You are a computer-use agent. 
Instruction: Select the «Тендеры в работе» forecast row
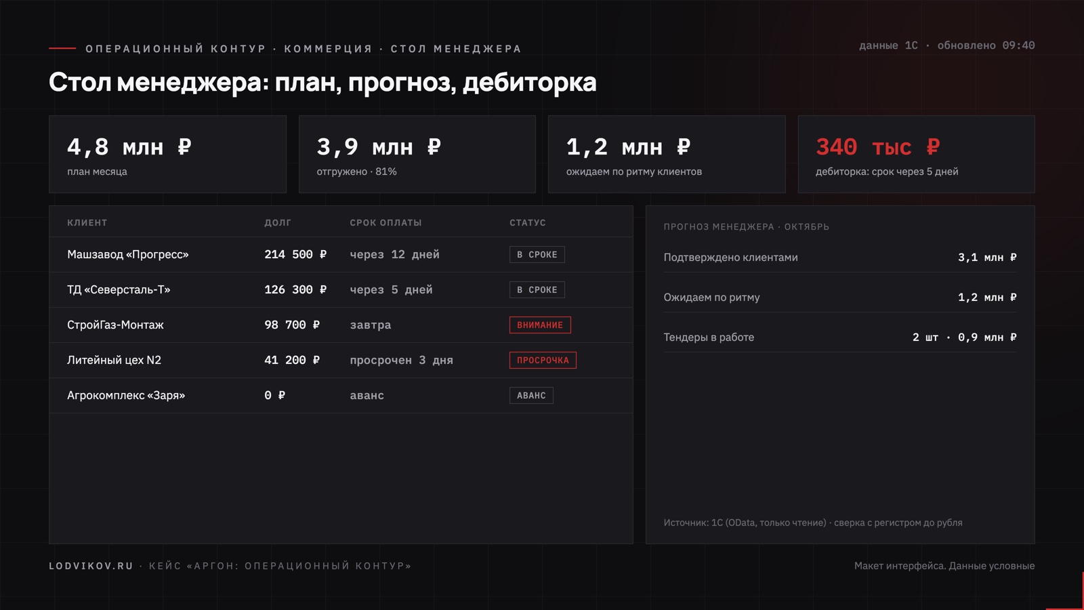pyautogui.click(x=840, y=337)
